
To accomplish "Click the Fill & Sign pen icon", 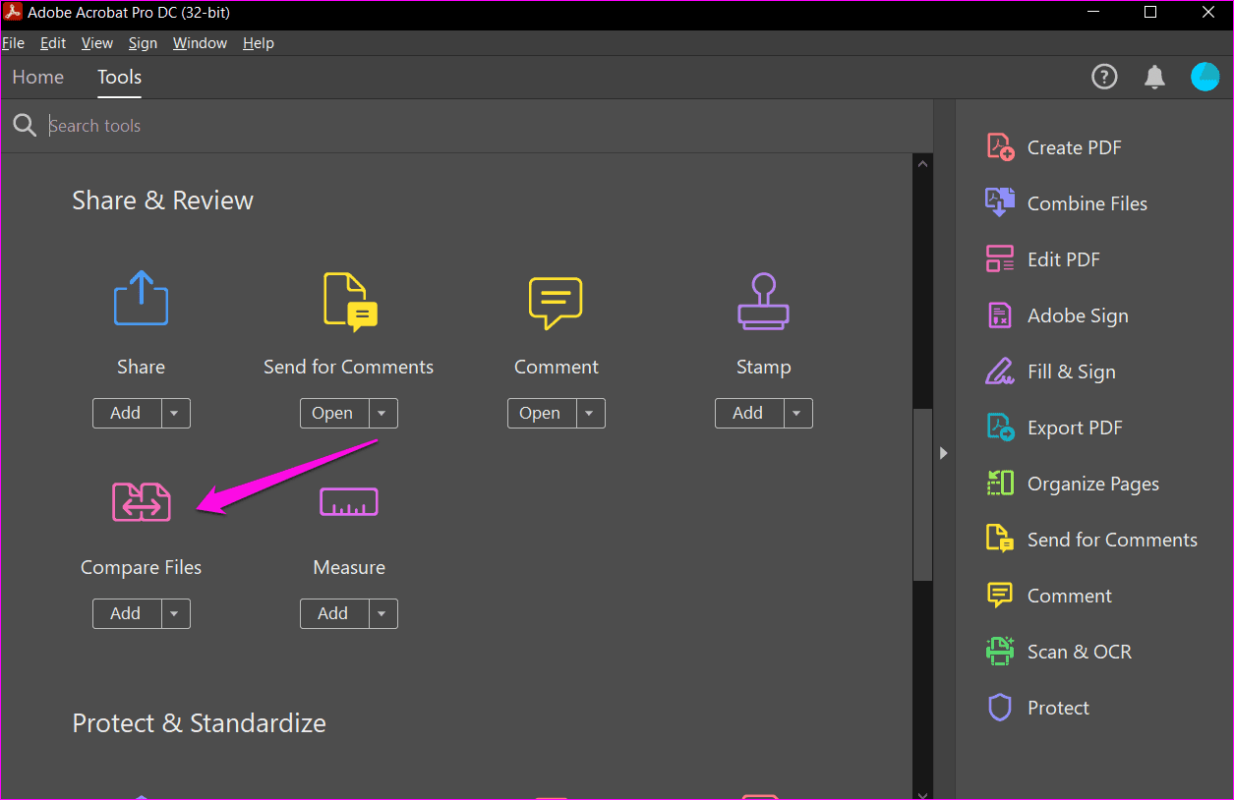I will [1000, 371].
